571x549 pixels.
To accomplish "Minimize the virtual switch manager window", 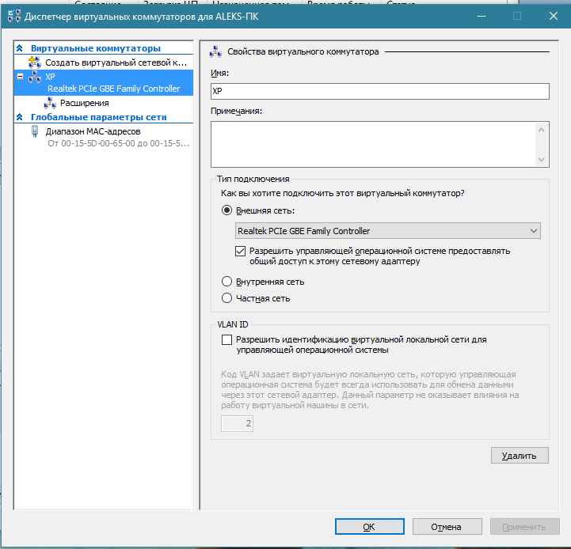I will 482,16.
